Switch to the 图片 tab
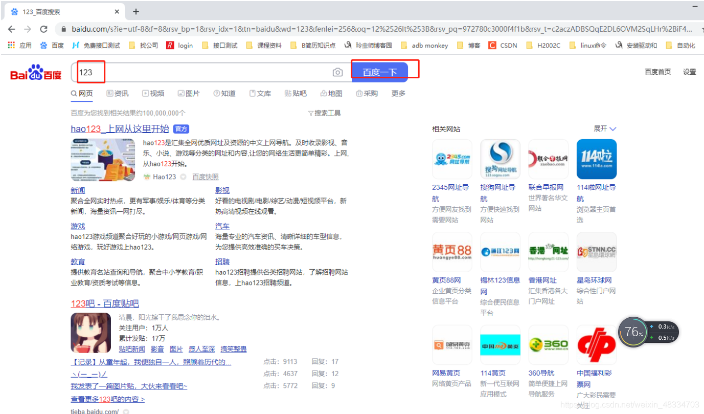Screen dimensions: 704x414 189,93
